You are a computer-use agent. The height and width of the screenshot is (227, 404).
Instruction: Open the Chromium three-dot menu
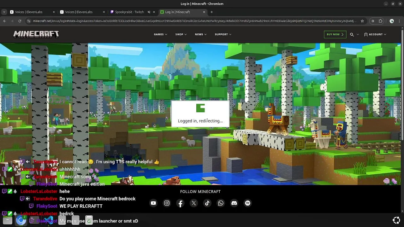(399, 21)
